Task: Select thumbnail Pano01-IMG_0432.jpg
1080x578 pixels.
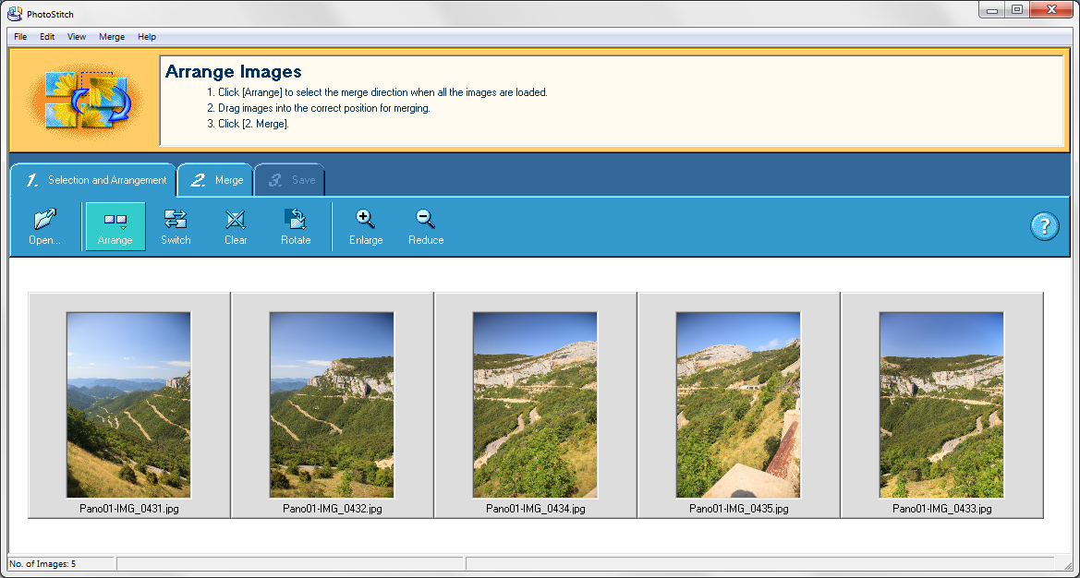Action: coord(332,404)
